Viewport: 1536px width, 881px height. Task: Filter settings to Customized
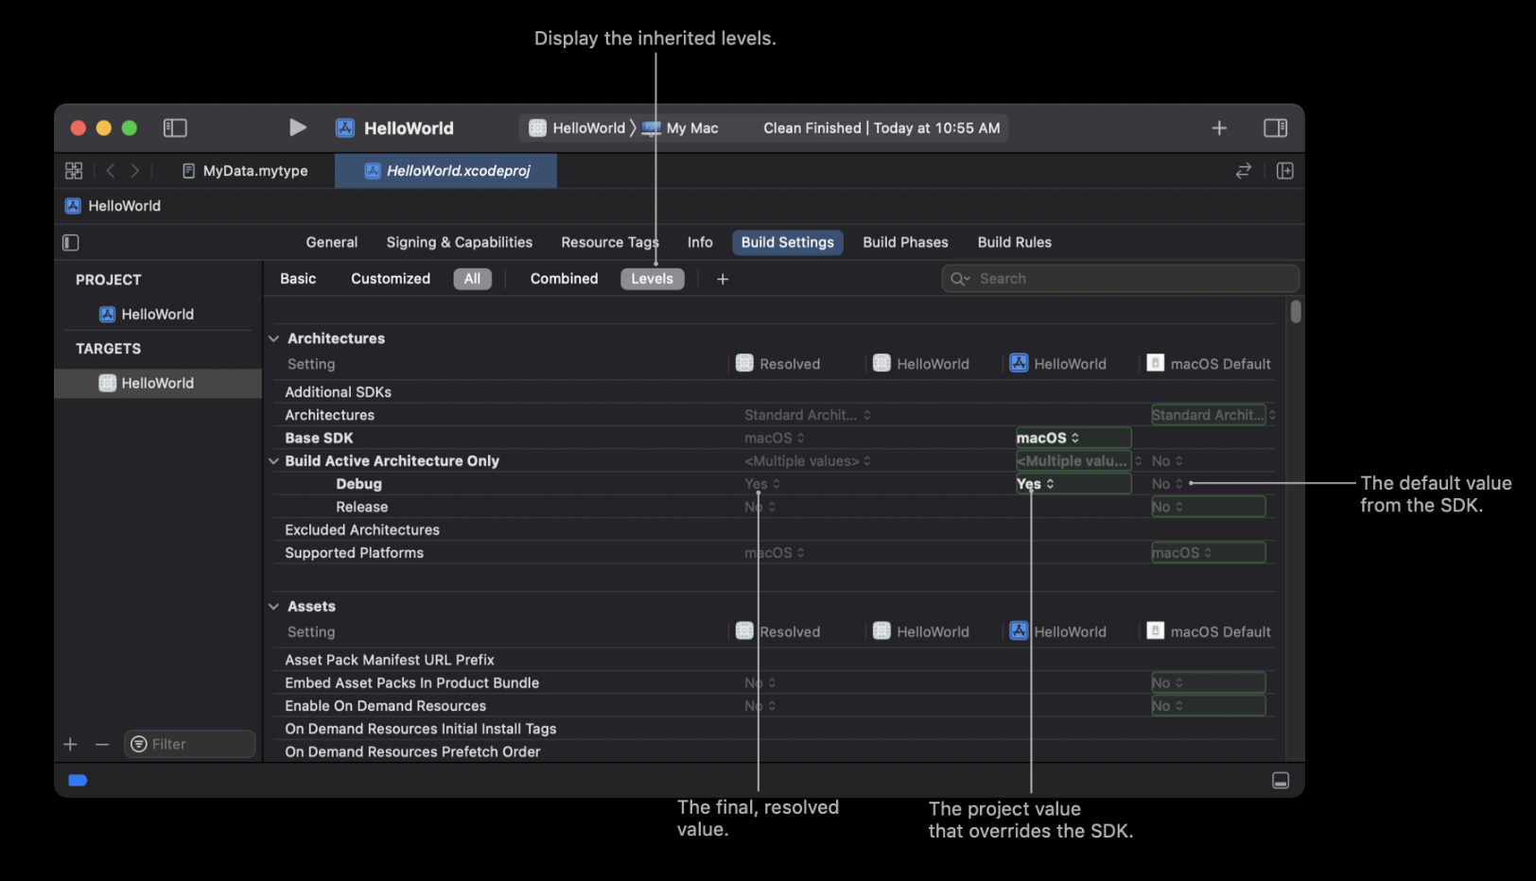tap(391, 278)
